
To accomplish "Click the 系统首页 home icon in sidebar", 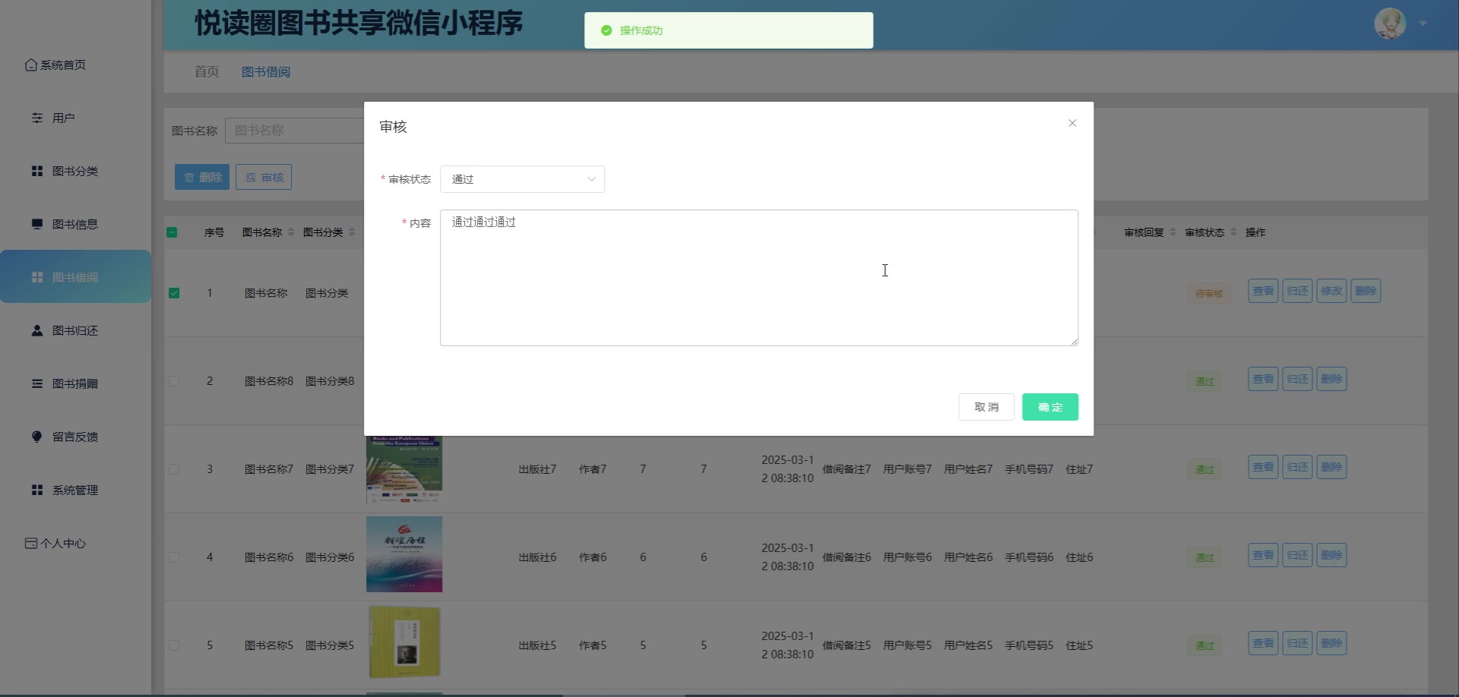I will [31, 65].
